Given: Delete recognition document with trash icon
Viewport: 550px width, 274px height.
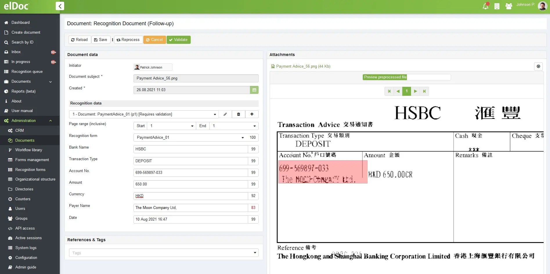Looking at the screenshot, I should [239, 114].
